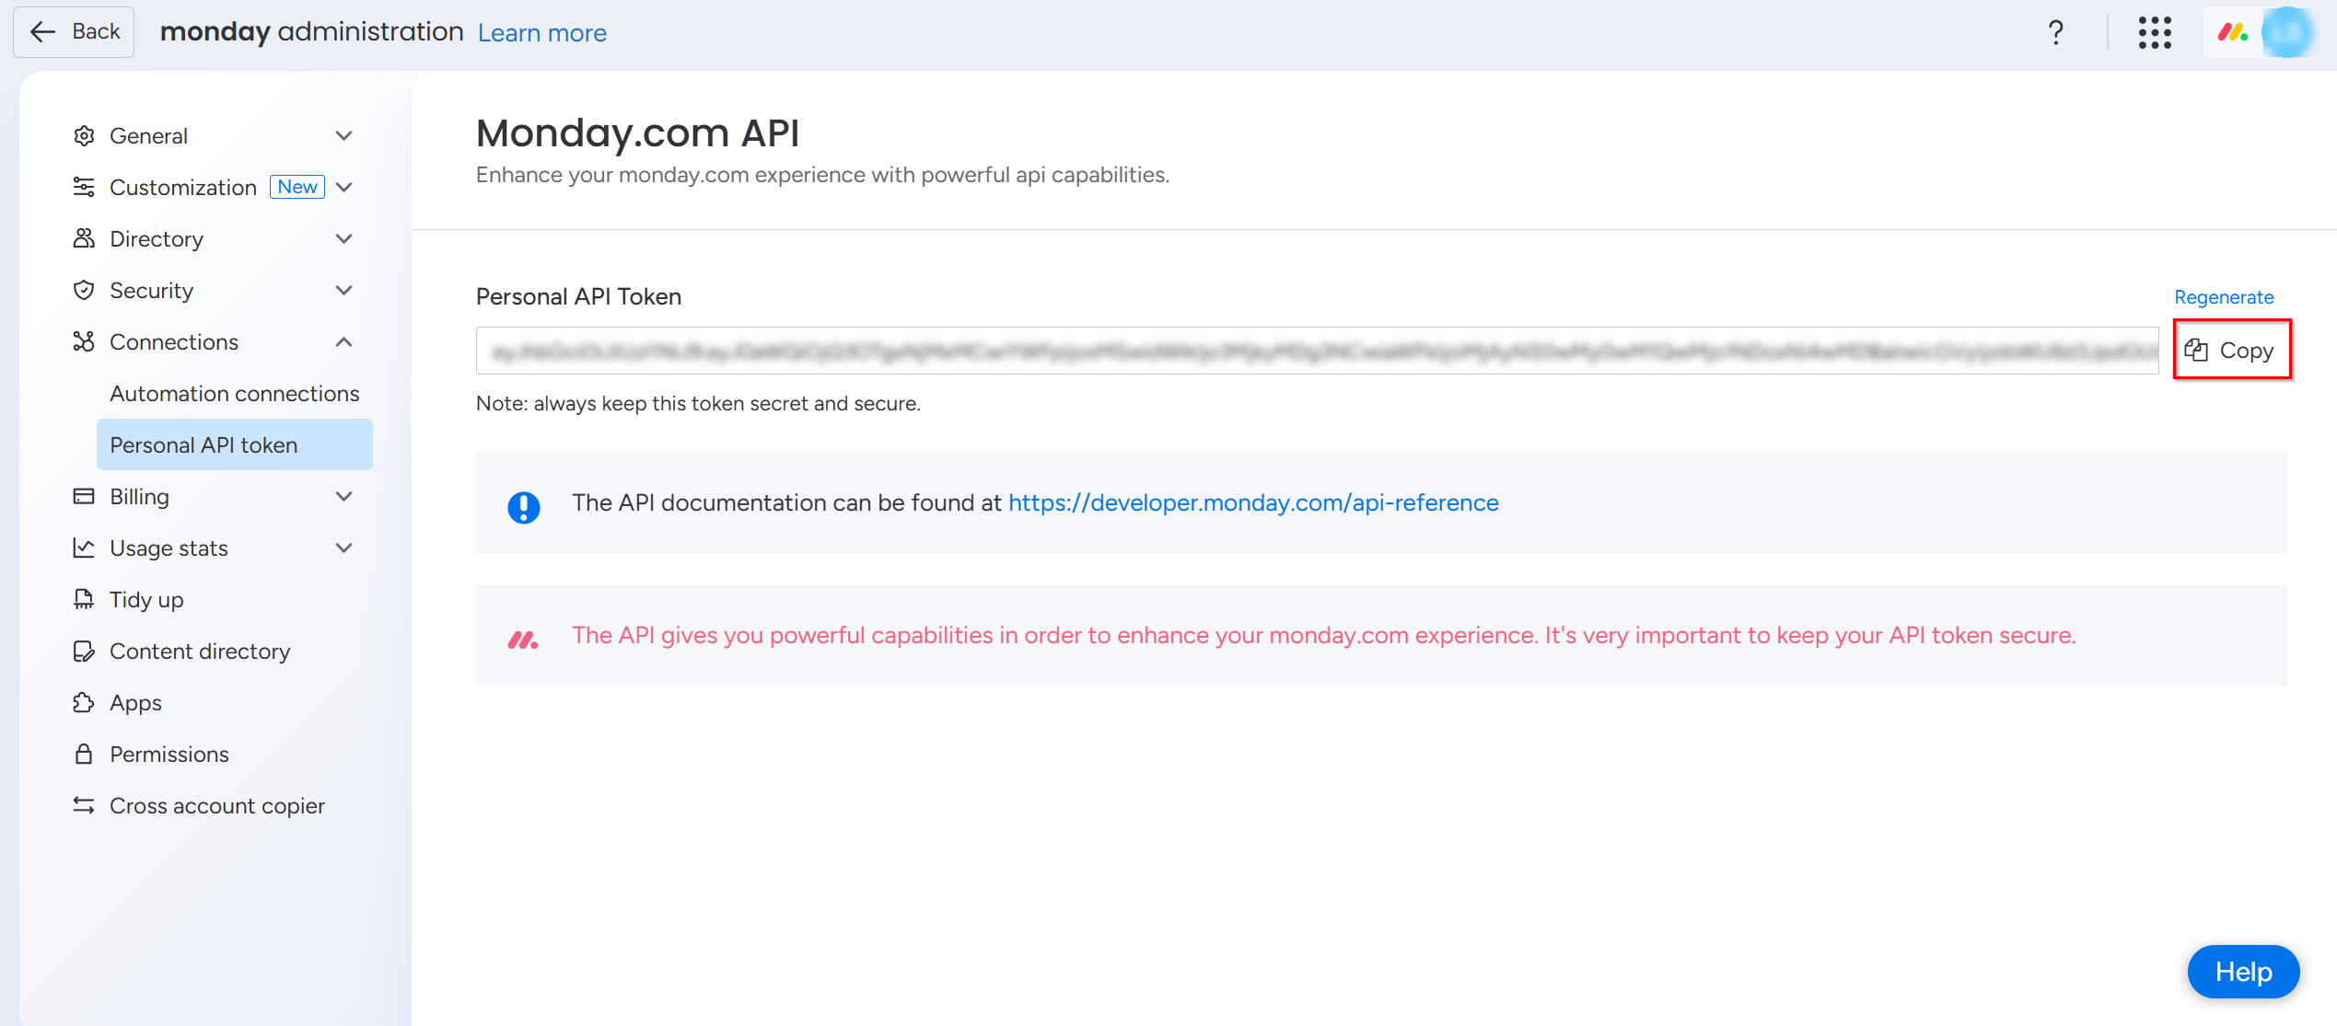Select the Security shield icon

pyautogui.click(x=84, y=290)
